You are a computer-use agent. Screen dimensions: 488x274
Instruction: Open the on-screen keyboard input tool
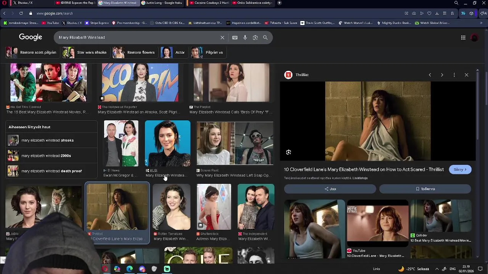coord(235,37)
